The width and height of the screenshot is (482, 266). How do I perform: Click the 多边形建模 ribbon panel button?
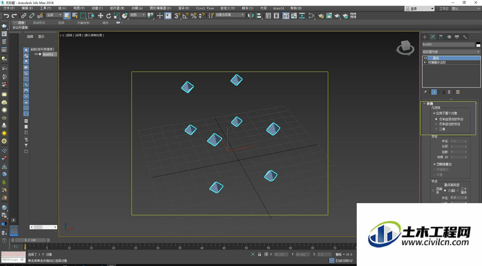point(20,28)
